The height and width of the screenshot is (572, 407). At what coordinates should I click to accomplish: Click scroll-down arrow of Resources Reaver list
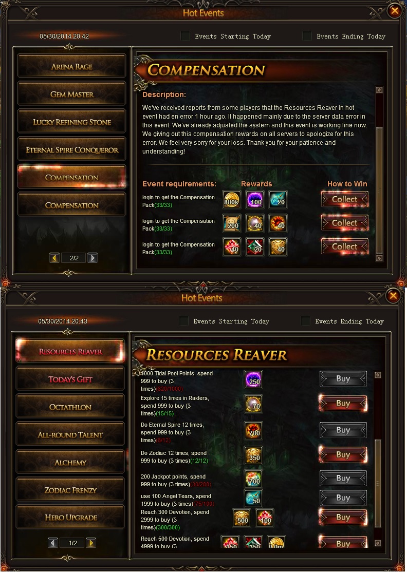click(378, 543)
